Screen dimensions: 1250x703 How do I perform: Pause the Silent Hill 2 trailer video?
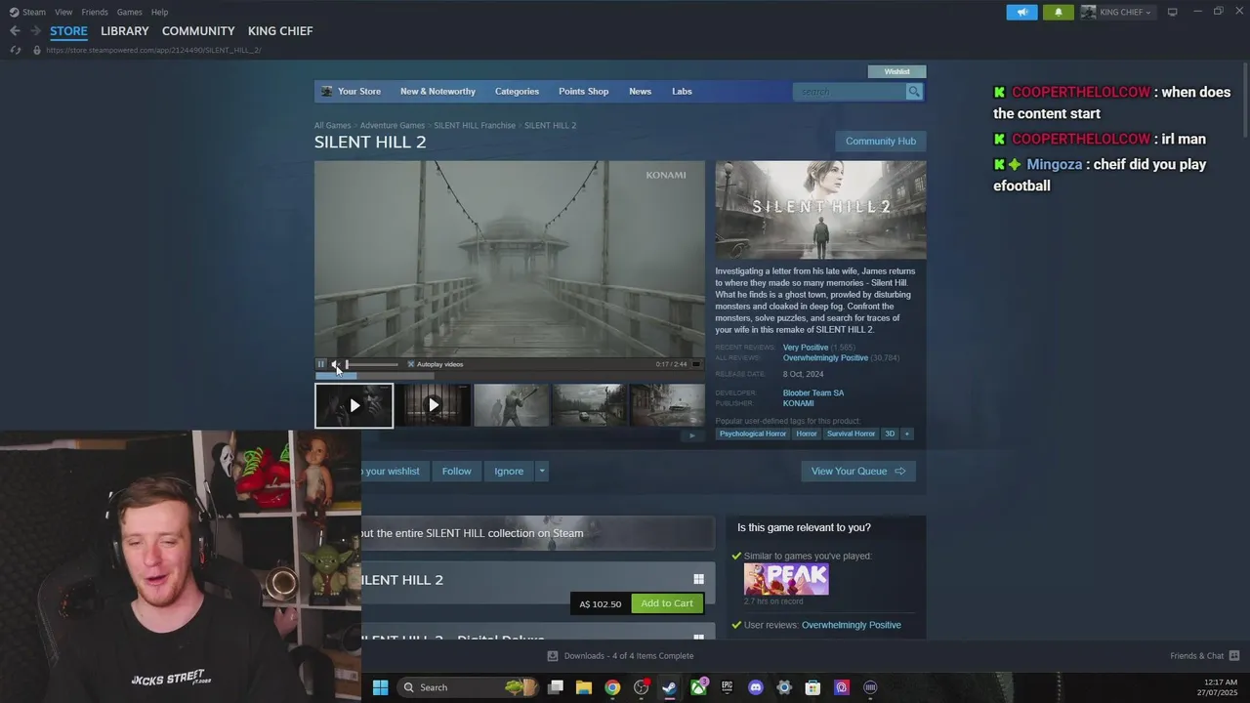pyautogui.click(x=320, y=364)
